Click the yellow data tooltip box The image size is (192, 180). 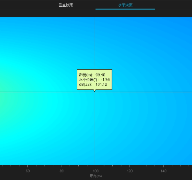tap(95, 80)
